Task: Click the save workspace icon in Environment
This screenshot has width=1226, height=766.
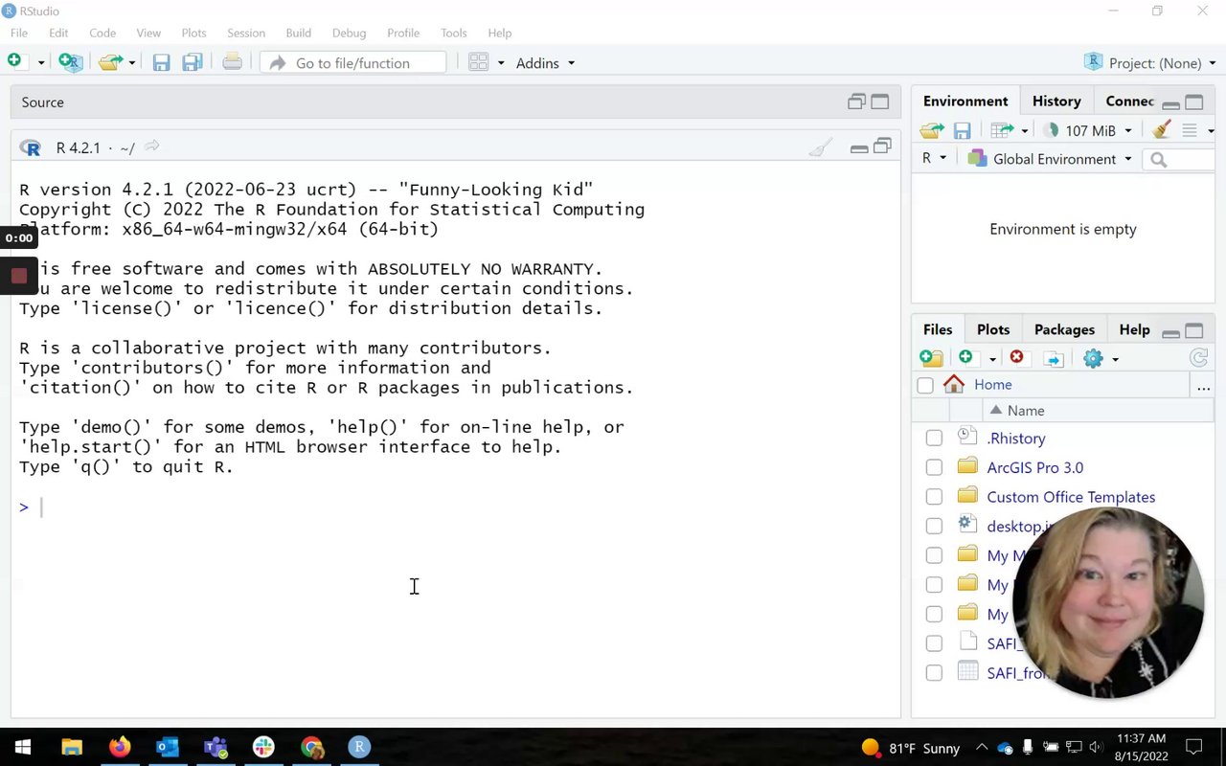Action: tap(963, 130)
